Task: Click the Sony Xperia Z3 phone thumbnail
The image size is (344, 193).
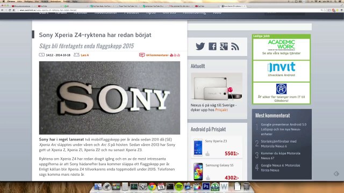Action: coord(198,147)
